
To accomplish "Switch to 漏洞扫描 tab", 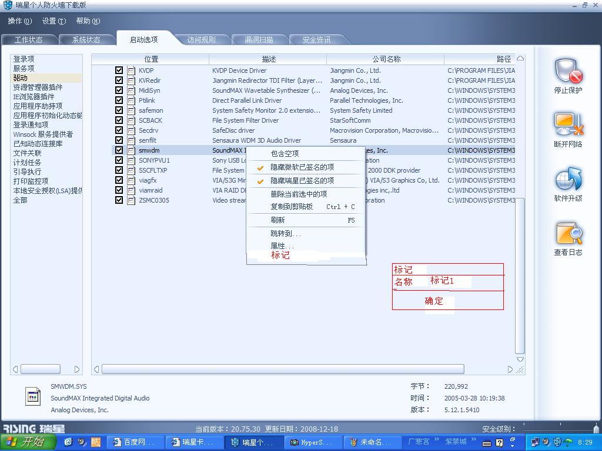I will click(259, 39).
